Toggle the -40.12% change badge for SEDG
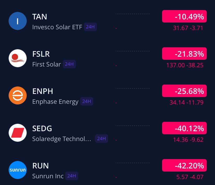 click(184, 128)
